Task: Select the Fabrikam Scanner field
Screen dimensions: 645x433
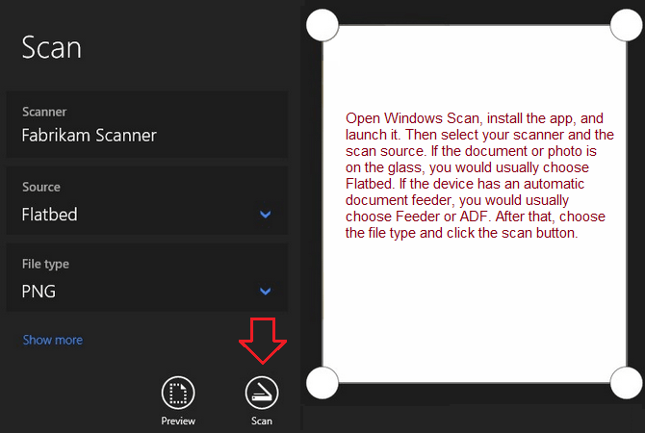Action: [x=147, y=124]
